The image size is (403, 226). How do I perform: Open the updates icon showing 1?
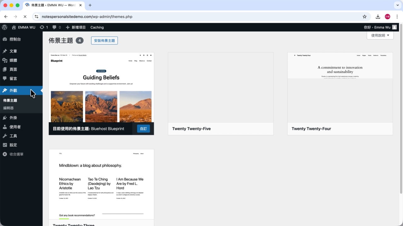(x=42, y=27)
